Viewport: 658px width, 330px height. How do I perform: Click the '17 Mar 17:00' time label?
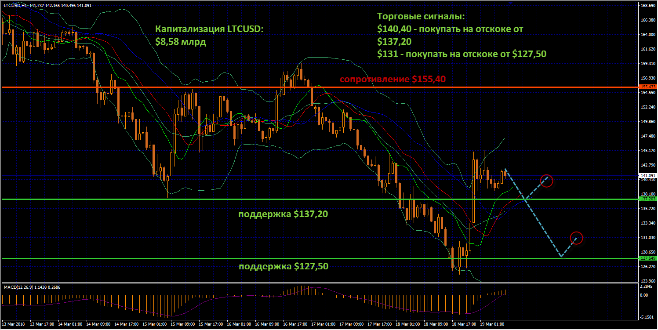pos(379,324)
